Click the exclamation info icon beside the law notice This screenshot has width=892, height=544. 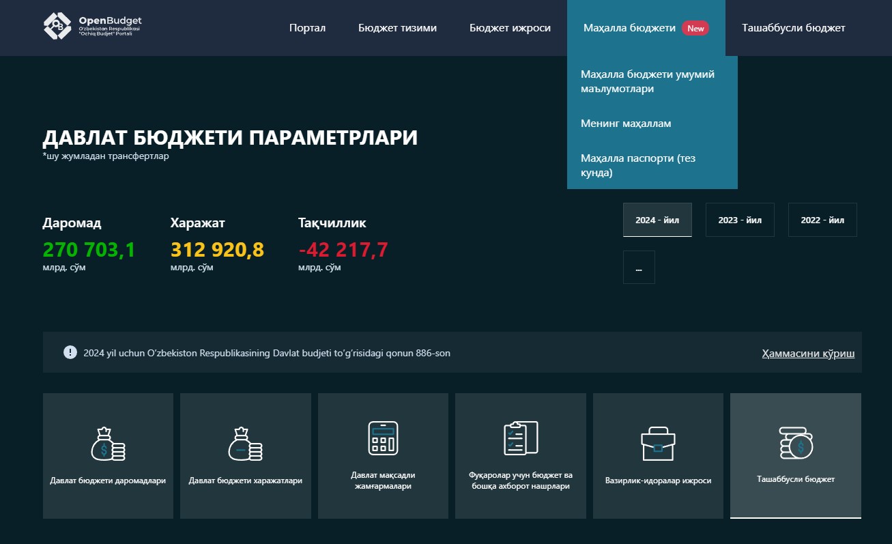pyautogui.click(x=70, y=352)
